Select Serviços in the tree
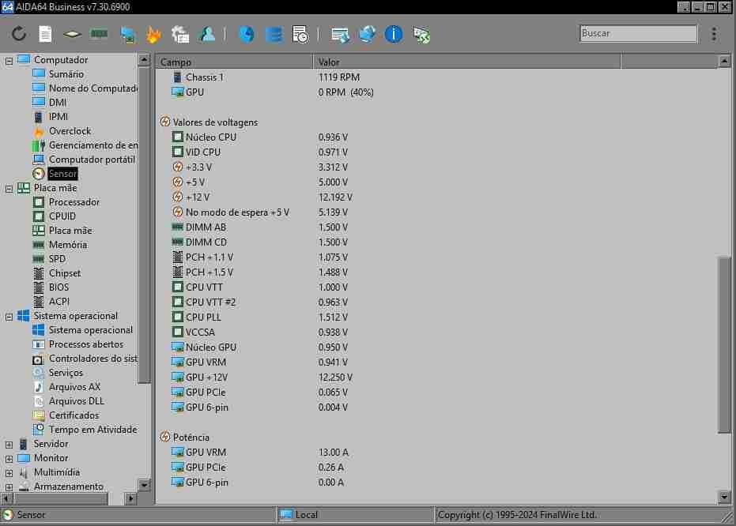The image size is (736, 526). (66, 373)
